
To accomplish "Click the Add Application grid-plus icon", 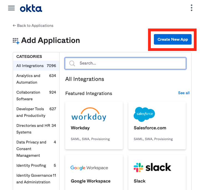I will click(x=16, y=41).
